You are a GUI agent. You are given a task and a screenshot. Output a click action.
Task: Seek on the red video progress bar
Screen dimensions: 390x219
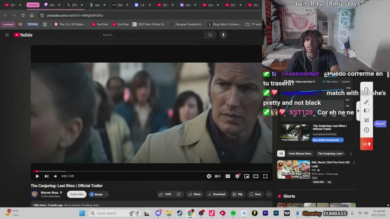(151, 171)
